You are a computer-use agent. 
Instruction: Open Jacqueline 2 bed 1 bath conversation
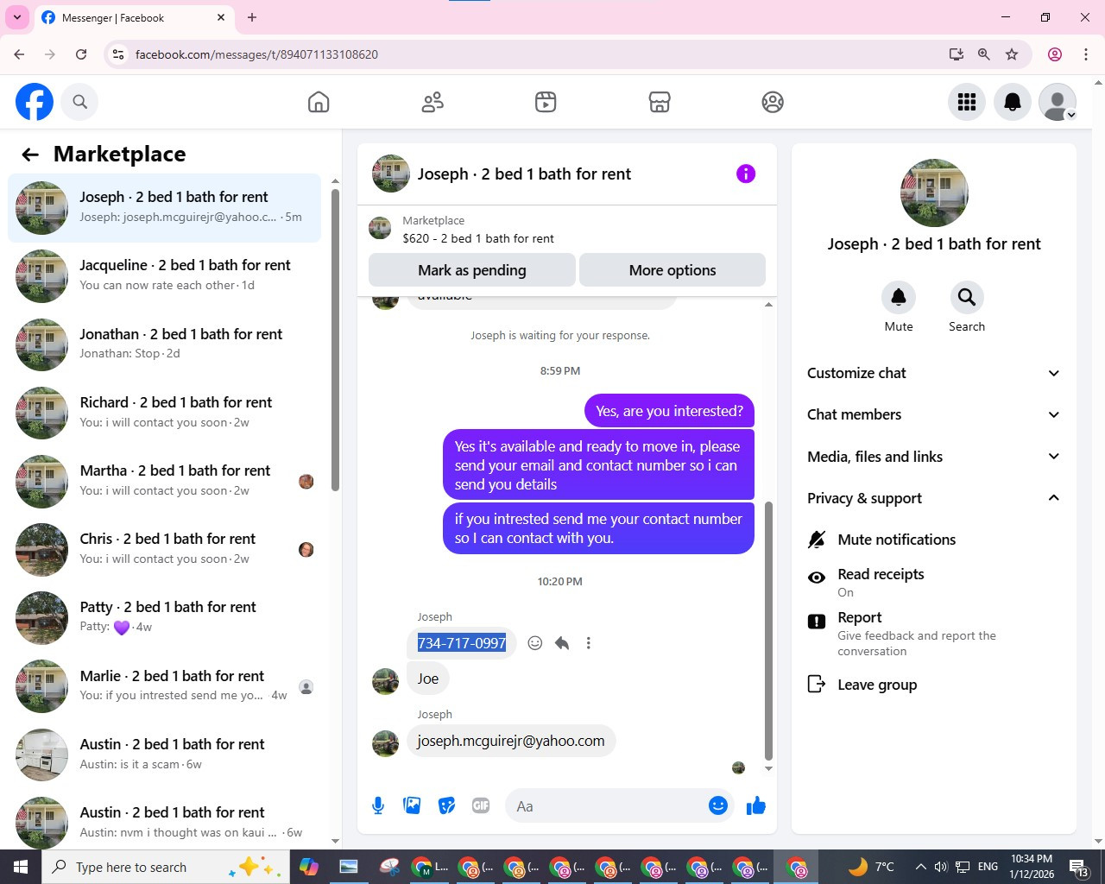[164, 275]
